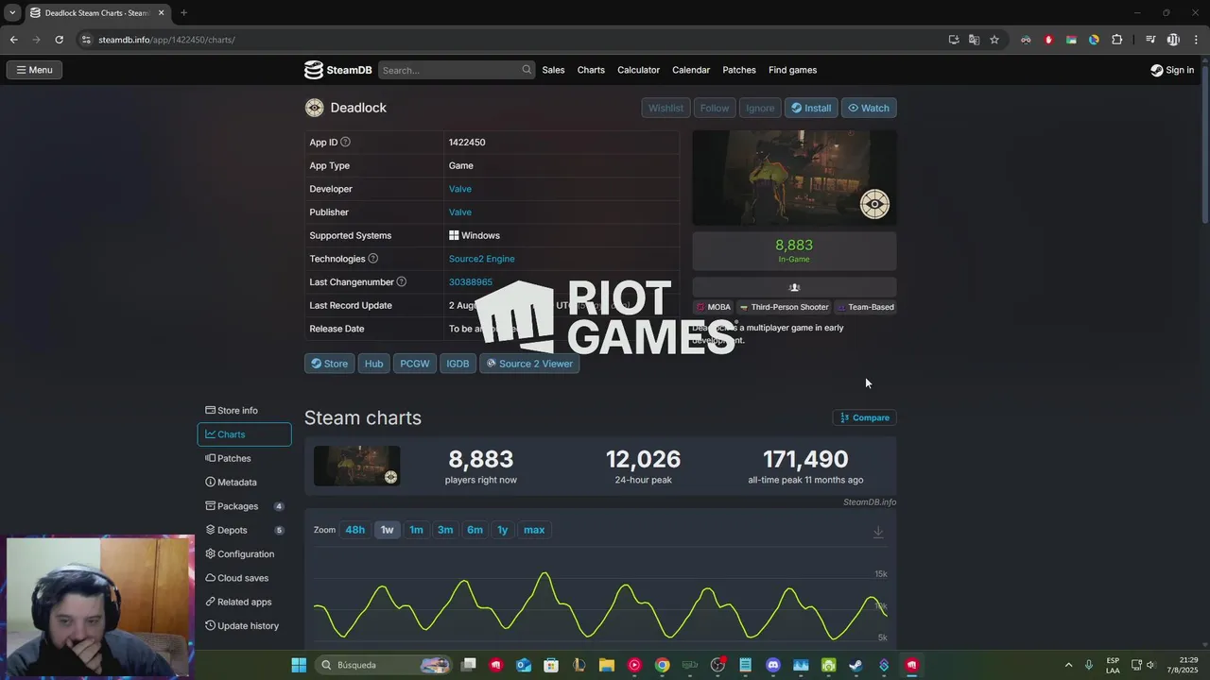
Task: Open Store info sidebar tab
Action: pos(244,411)
